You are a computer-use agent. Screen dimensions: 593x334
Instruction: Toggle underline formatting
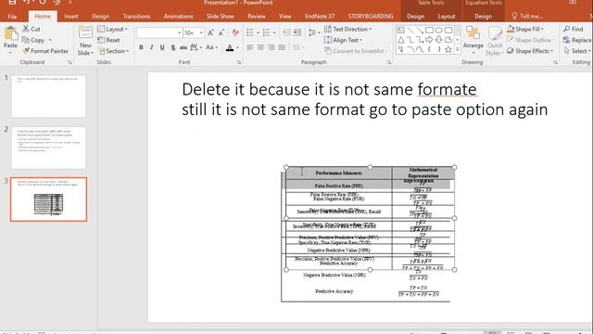coord(162,47)
